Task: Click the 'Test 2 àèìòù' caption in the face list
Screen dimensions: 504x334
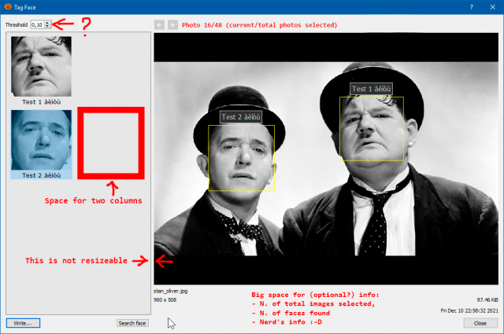Action: coord(41,175)
